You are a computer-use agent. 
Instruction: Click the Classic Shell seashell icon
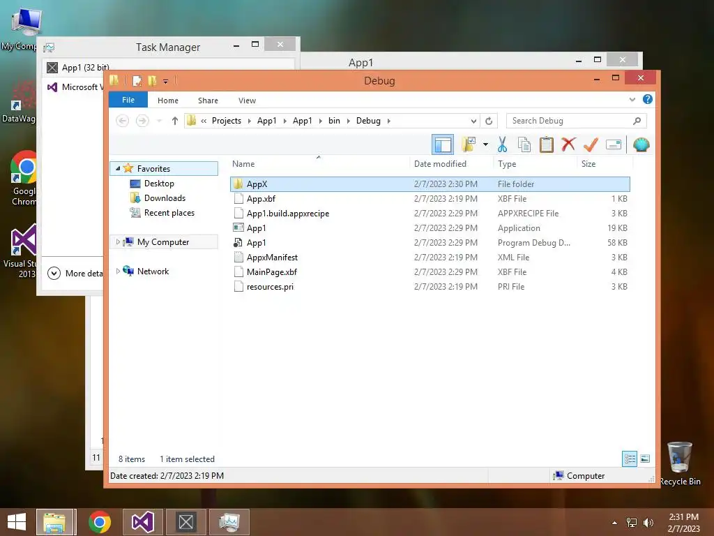point(641,145)
